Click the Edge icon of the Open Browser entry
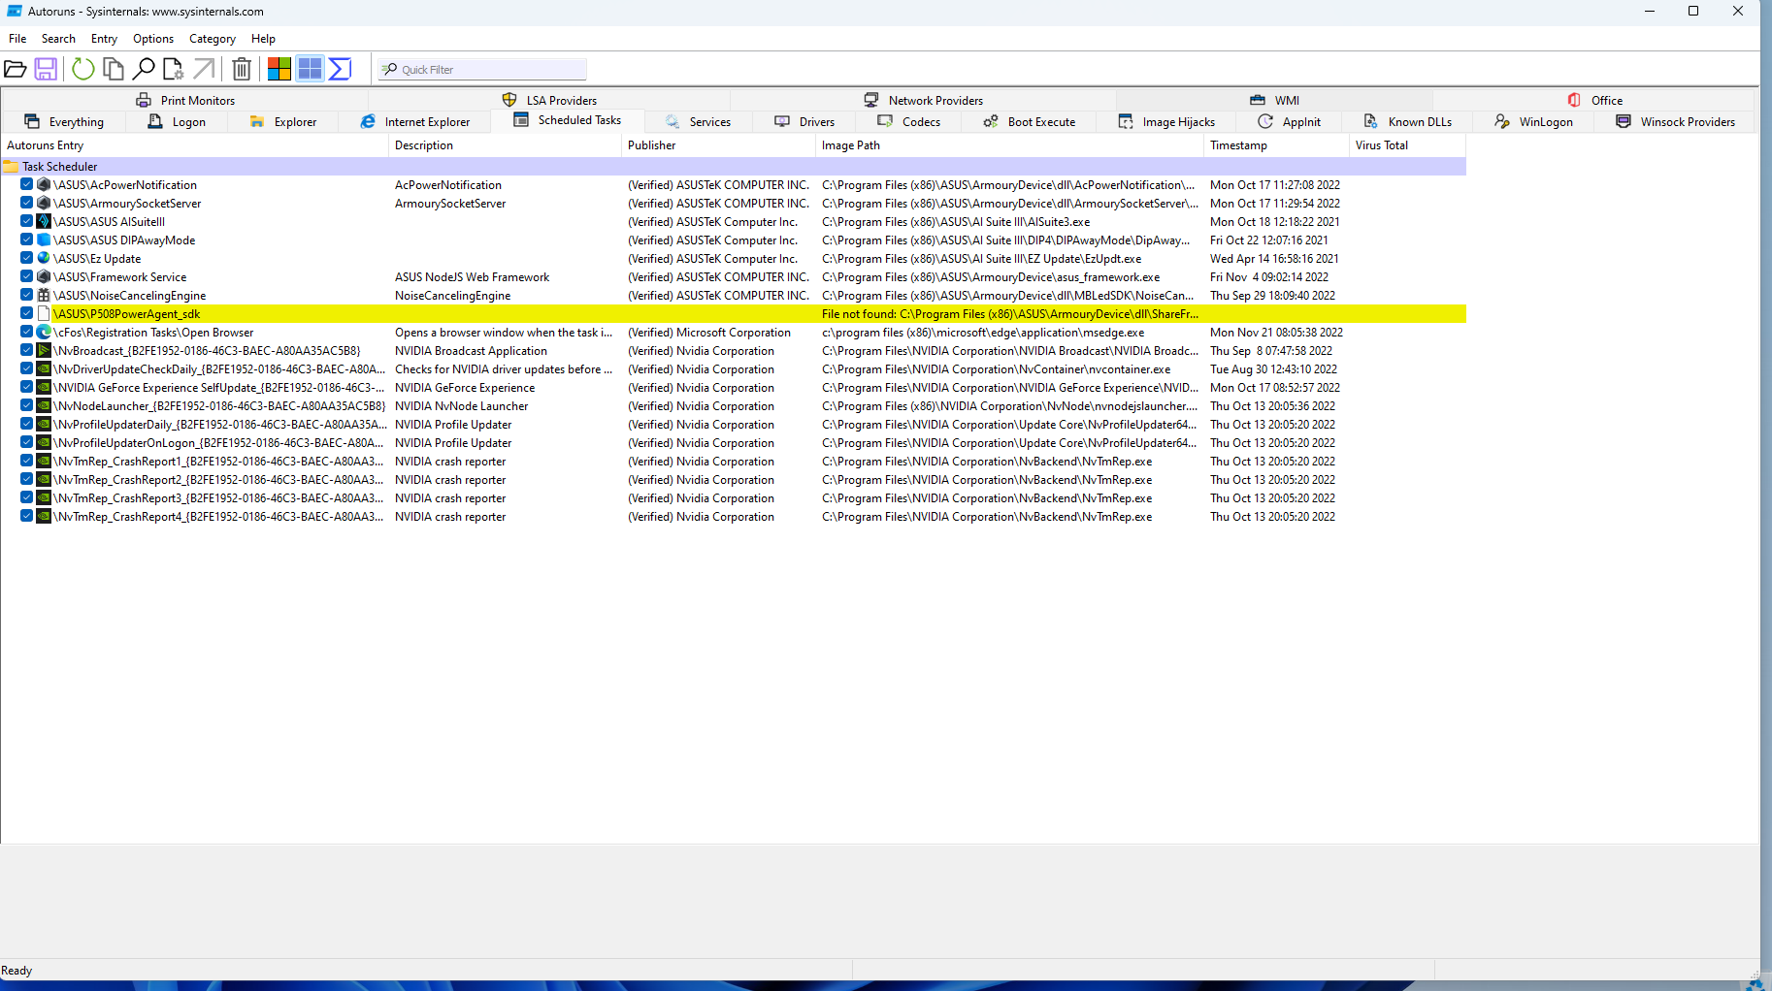 44,333
